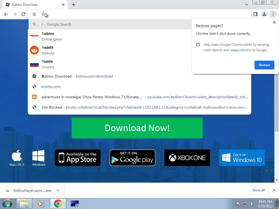Close the downloads bar
Viewport: 279px width, 209px height.
coord(274,190)
